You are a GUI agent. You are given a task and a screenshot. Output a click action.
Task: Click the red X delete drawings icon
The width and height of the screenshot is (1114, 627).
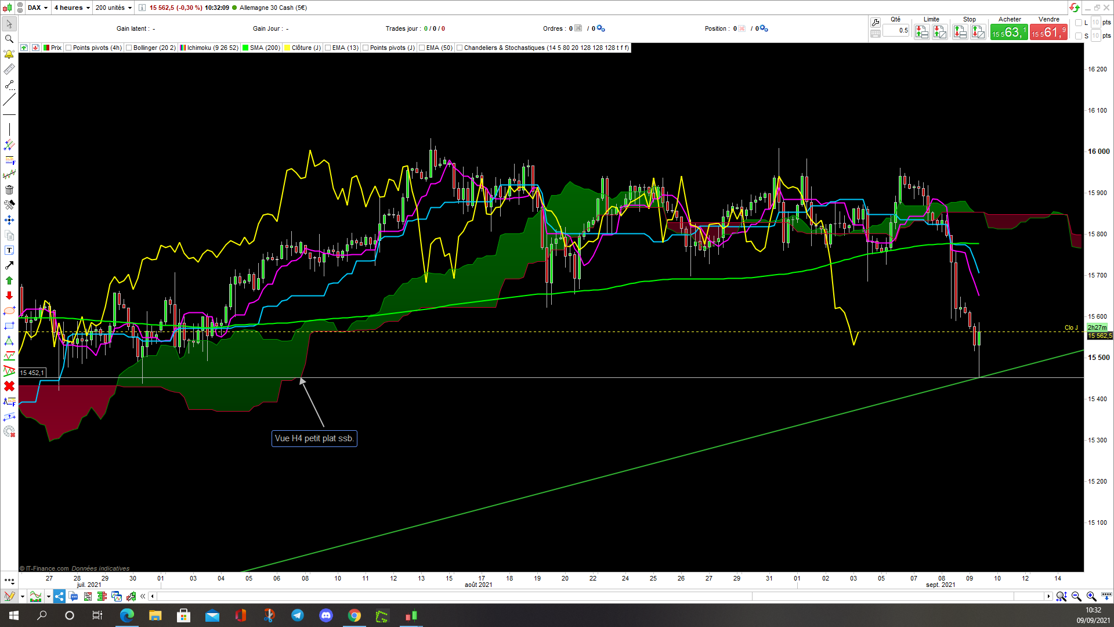click(x=9, y=386)
